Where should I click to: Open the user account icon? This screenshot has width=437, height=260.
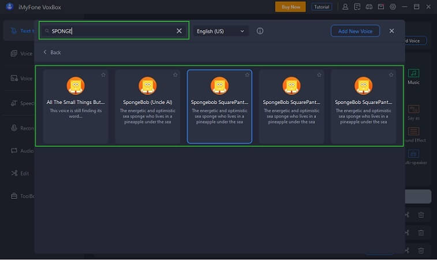coord(345,7)
